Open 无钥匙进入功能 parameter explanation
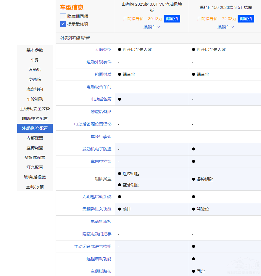The image size is (261, 276). pos(97,209)
